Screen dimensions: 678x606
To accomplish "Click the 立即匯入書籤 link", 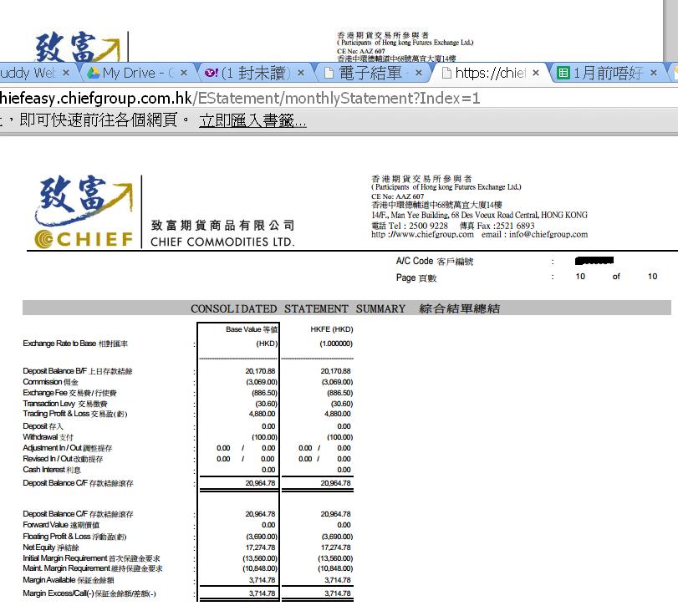I will point(252,120).
